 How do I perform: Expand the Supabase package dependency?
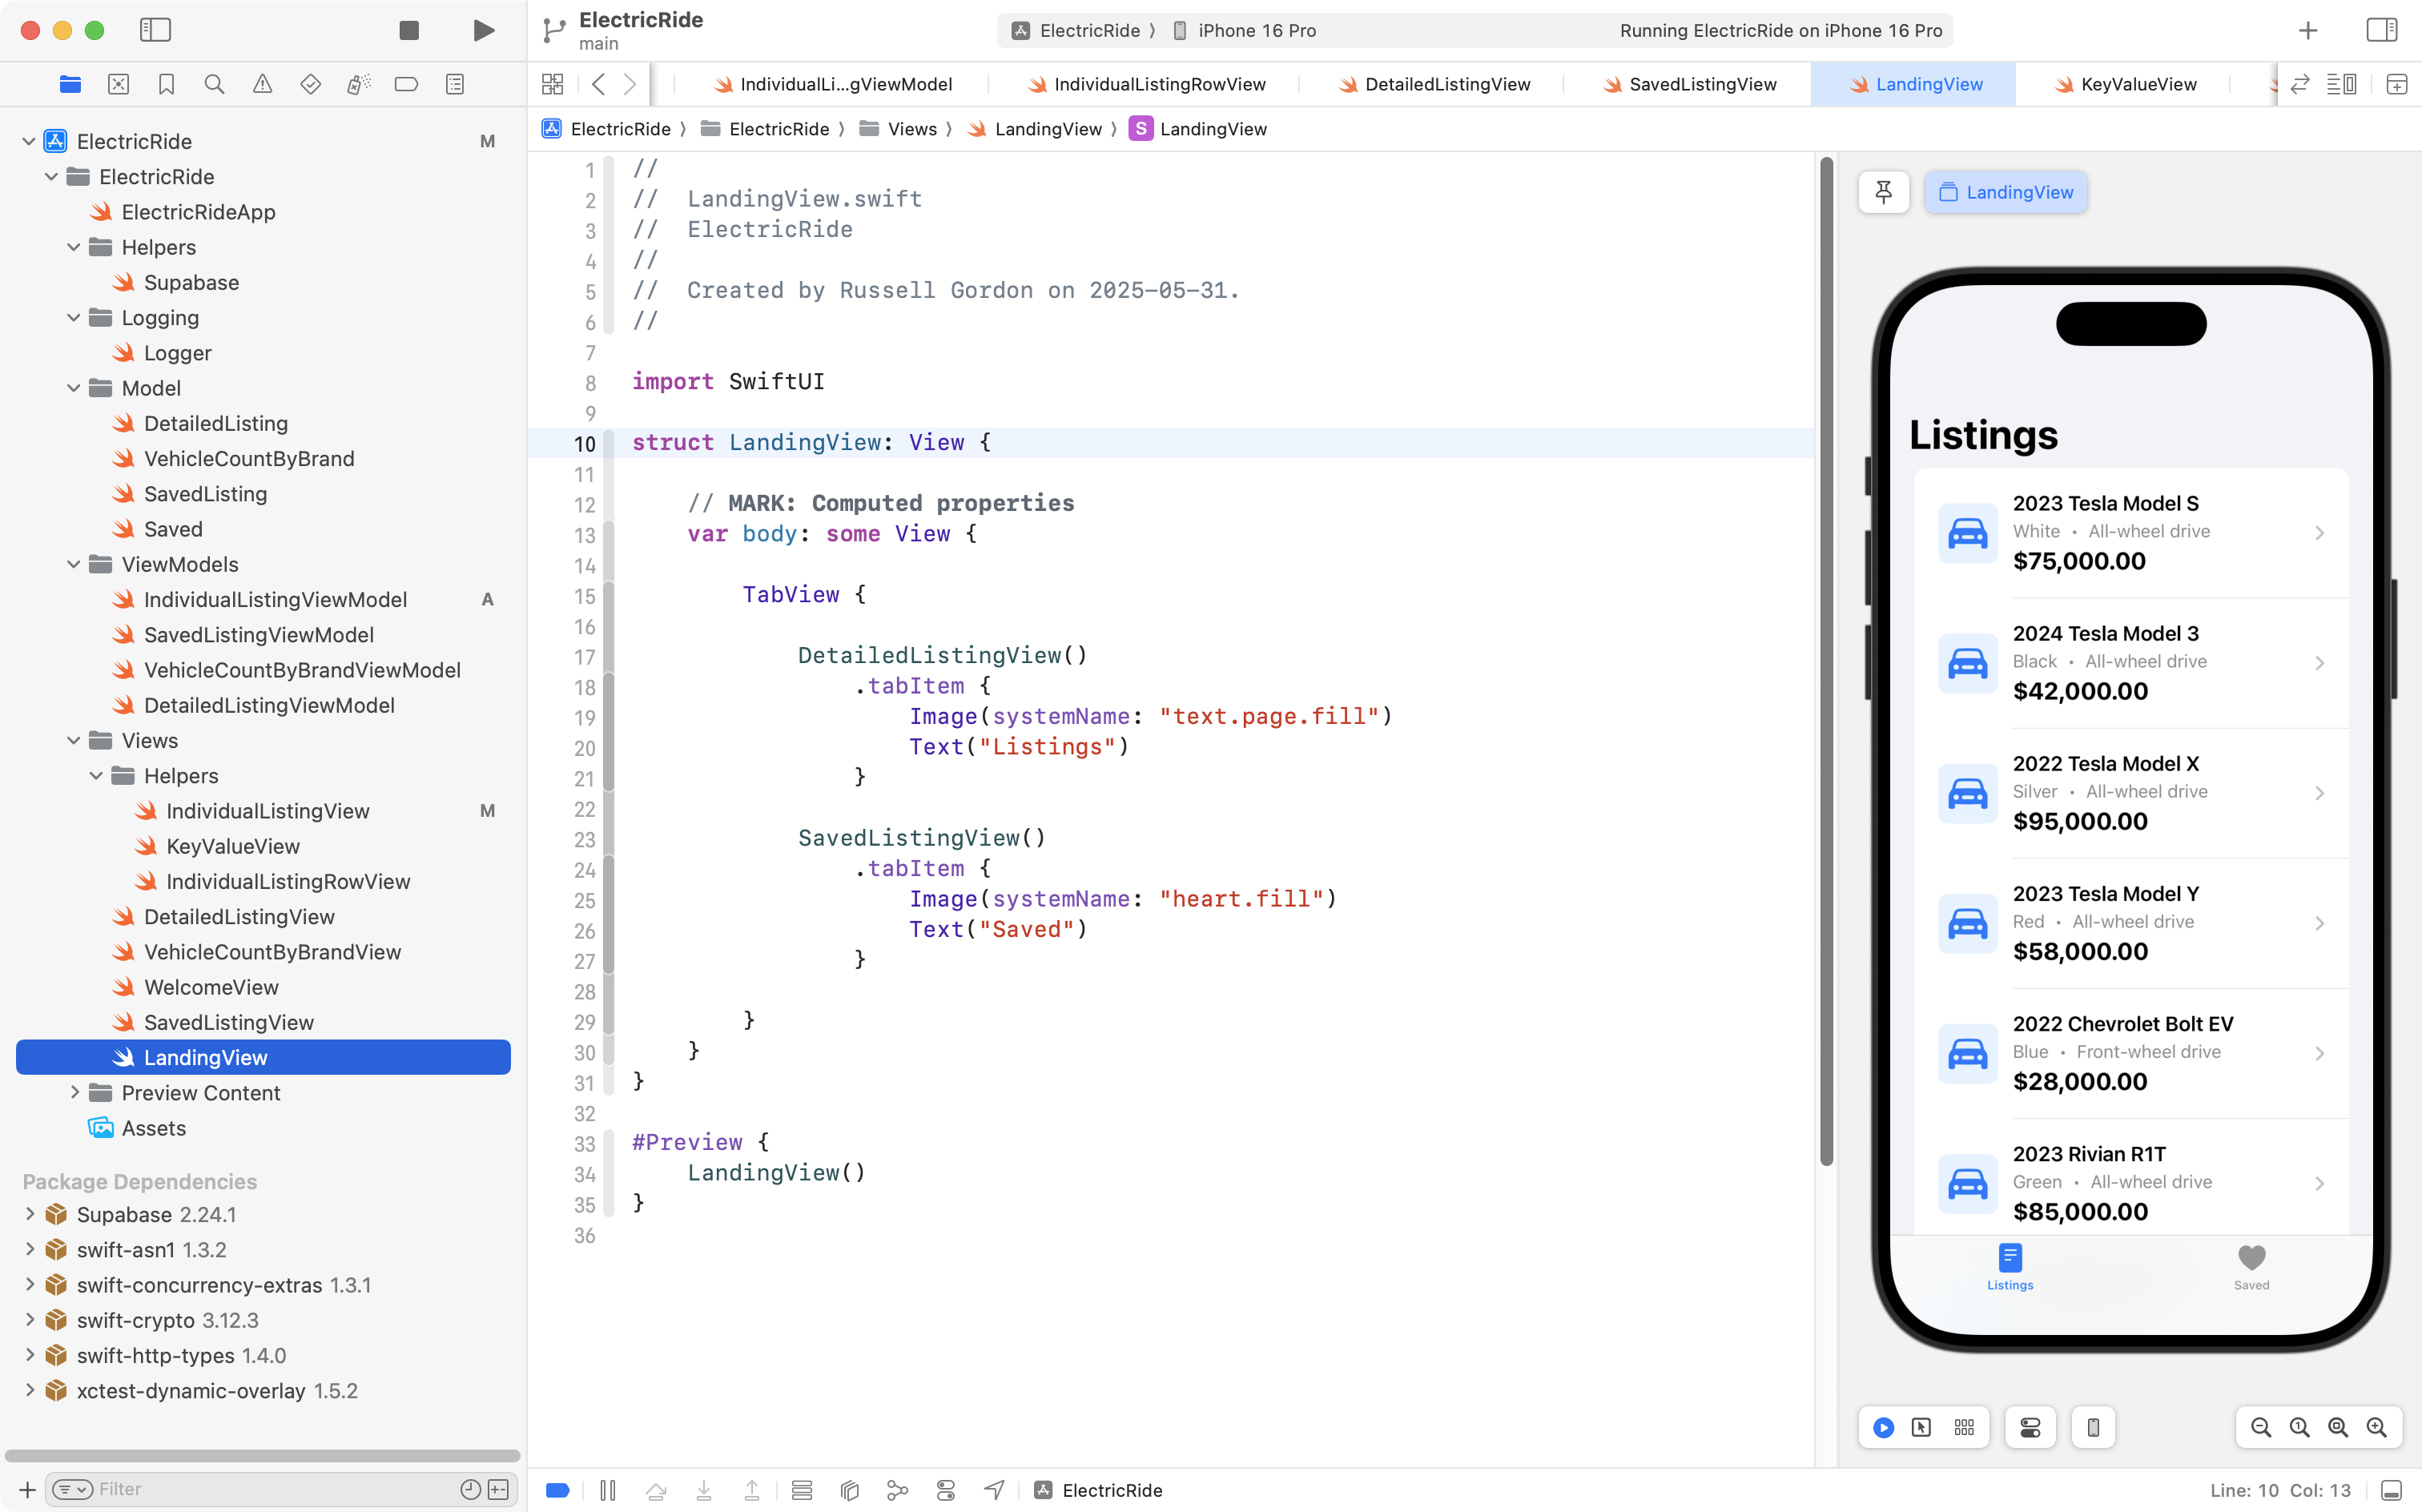pyautogui.click(x=29, y=1214)
